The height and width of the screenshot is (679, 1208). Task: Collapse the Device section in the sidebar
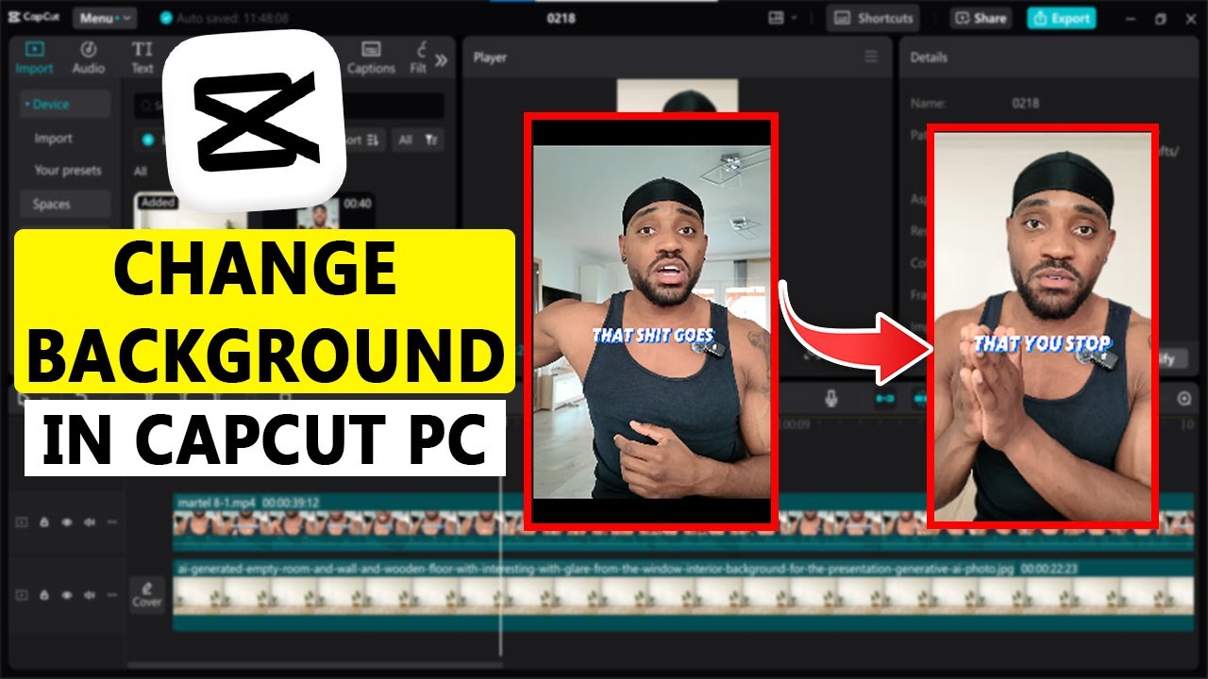click(x=65, y=104)
